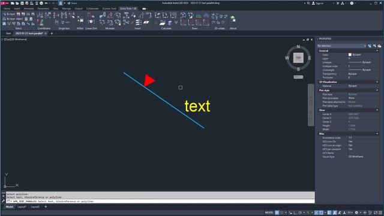384x216 pixels.
Task: Switch to the Start file tab
Action: 8,34
